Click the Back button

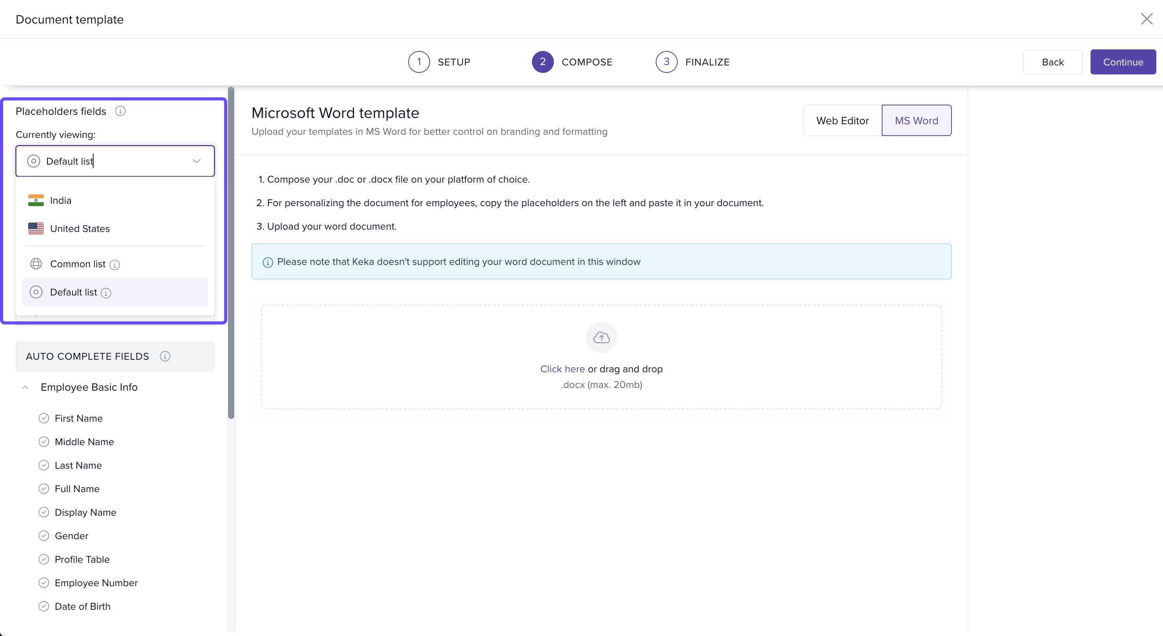1053,62
